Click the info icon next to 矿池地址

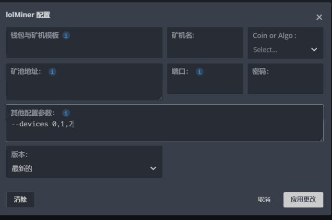tap(52, 72)
